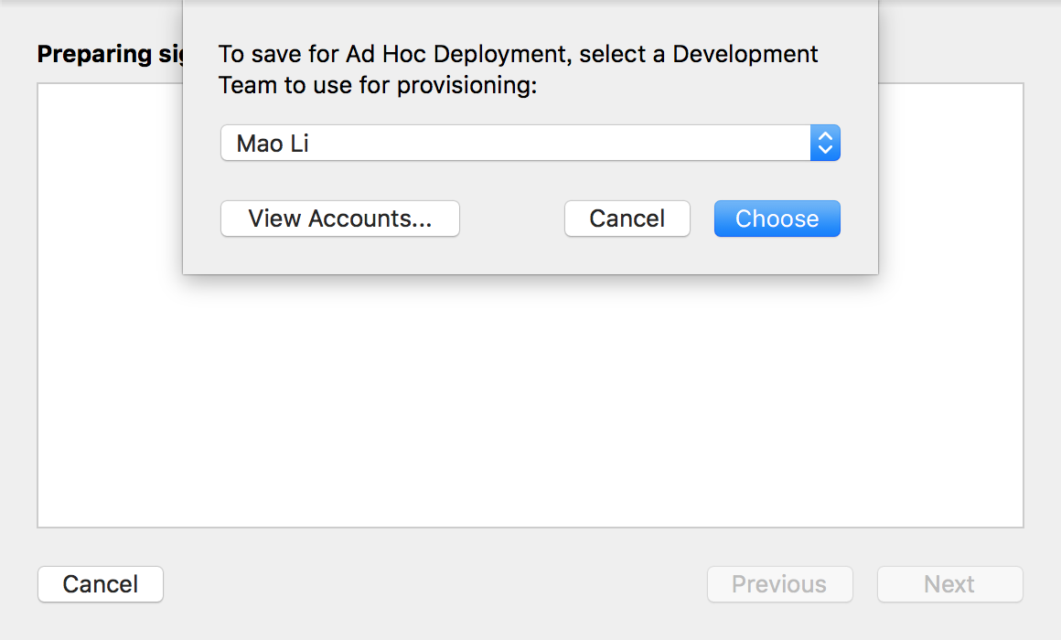Click the dimmed Next button

pyautogui.click(x=949, y=584)
